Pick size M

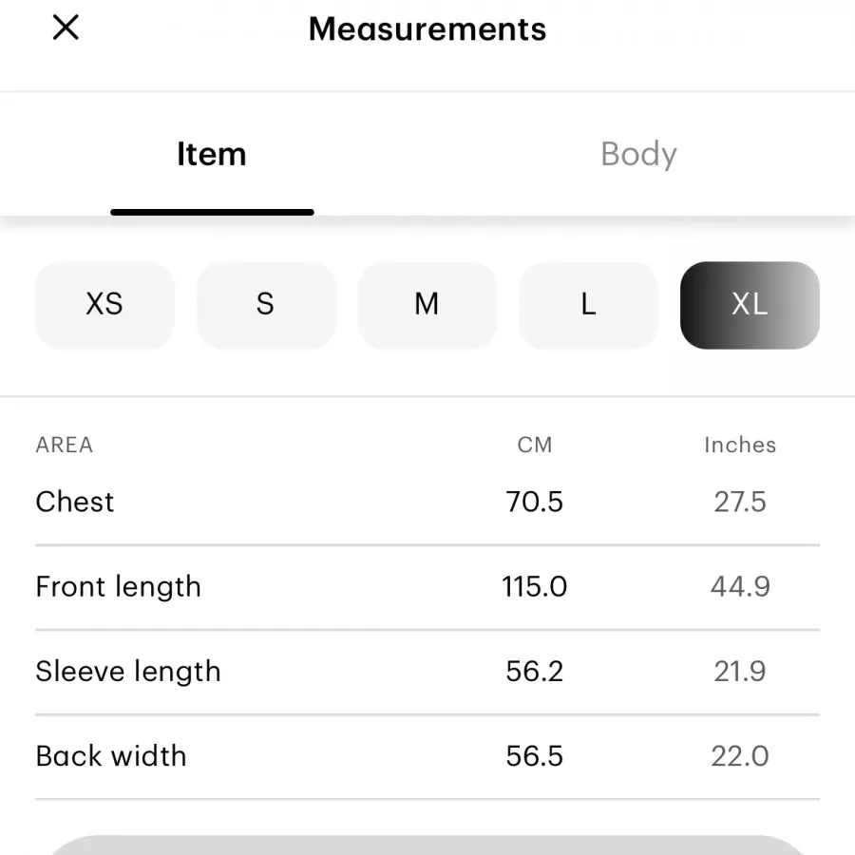click(x=427, y=304)
